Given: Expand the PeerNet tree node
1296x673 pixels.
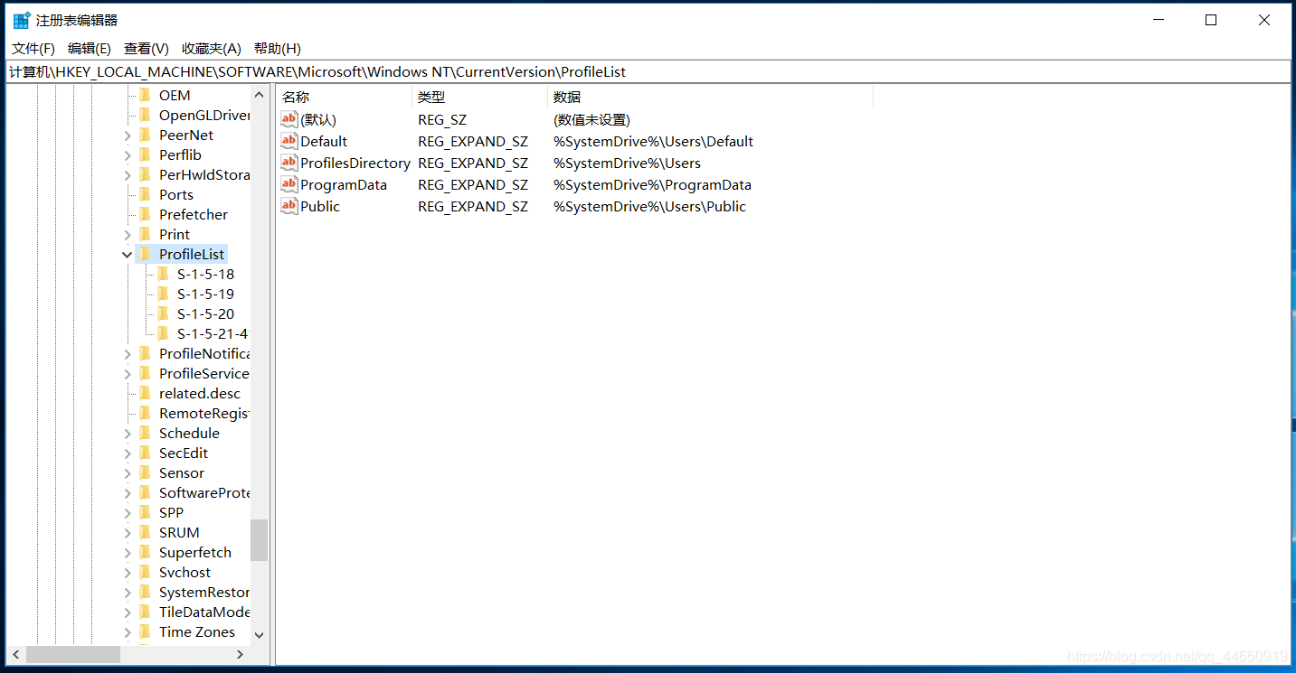Looking at the screenshot, I should (128, 136).
